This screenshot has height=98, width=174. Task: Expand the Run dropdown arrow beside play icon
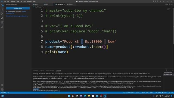[x=167, y=4]
